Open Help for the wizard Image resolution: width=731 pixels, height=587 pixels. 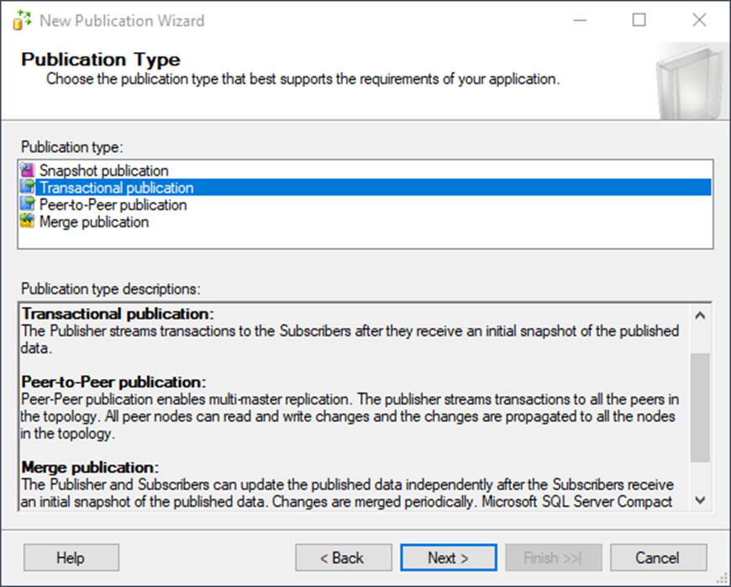71,558
